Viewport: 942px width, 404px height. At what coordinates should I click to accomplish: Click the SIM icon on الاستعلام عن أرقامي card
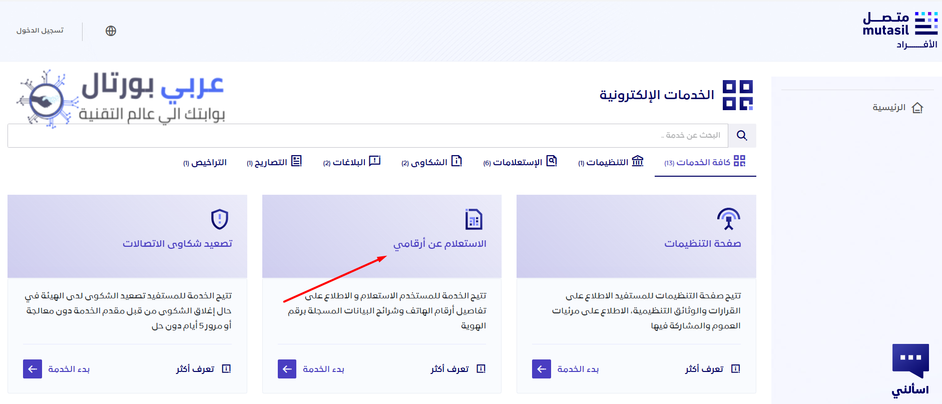pyautogui.click(x=474, y=219)
